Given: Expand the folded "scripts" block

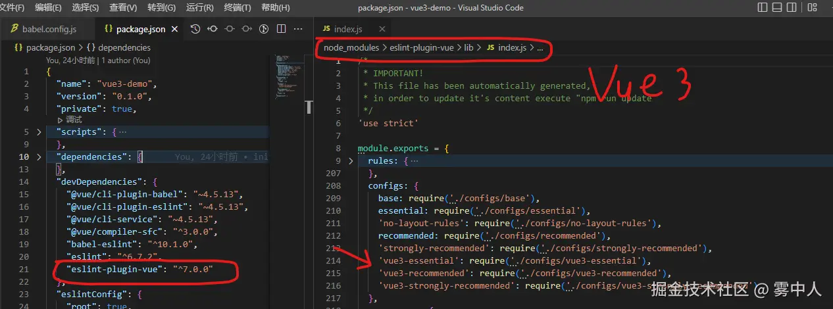Looking at the screenshot, I should tap(39, 132).
